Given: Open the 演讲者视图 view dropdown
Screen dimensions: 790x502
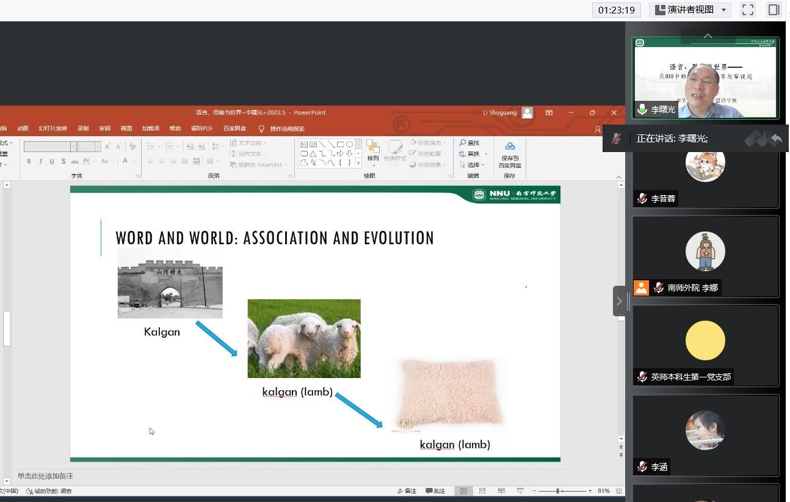Looking at the screenshot, I should pos(690,10).
